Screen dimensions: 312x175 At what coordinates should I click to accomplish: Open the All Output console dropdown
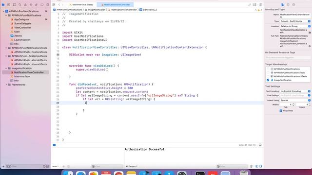tap(132, 166)
